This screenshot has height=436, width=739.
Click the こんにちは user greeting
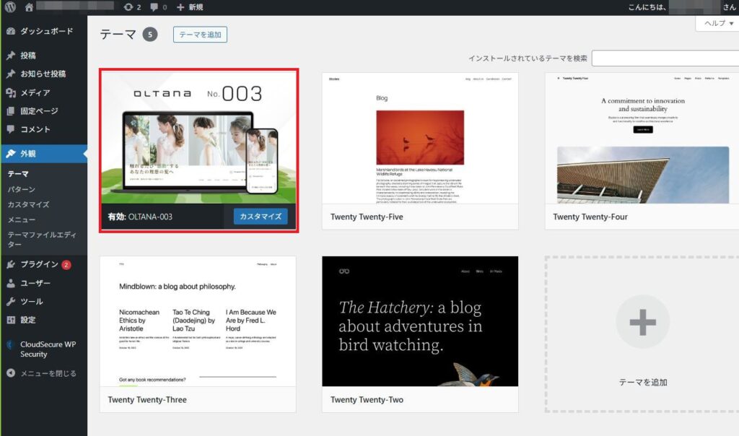(x=681, y=7)
